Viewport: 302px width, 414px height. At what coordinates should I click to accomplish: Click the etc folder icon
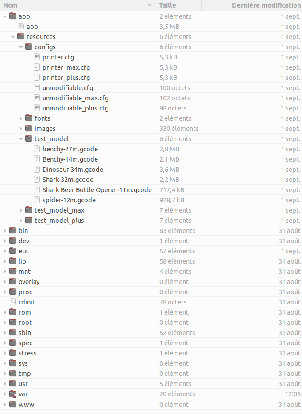tap(13, 251)
